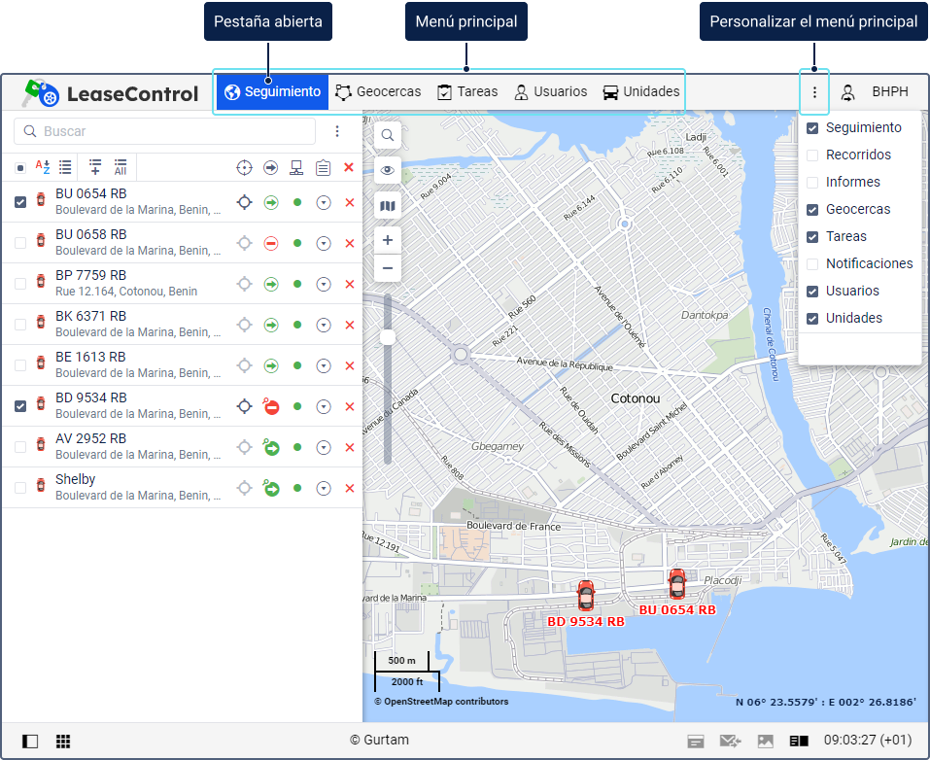Open the Unidades tab

tap(640, 92)
